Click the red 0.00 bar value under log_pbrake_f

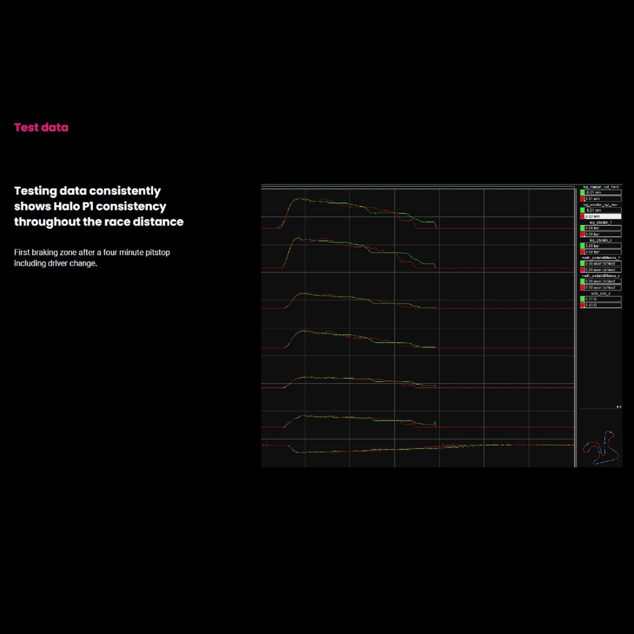[603, 234]
